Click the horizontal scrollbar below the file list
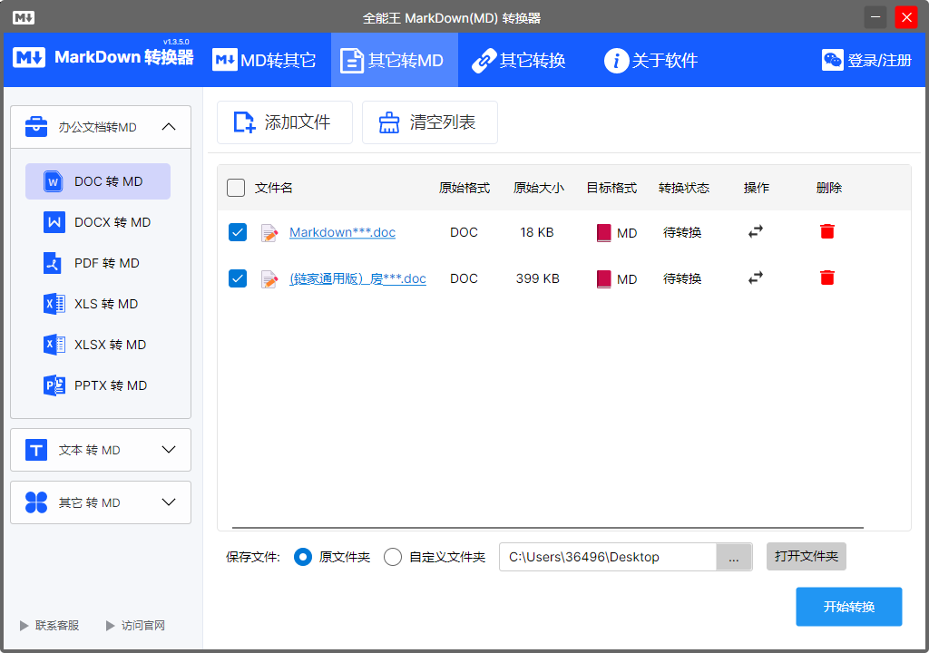The width and height of the screenshot is (929, 653). (x=547, y=527)
